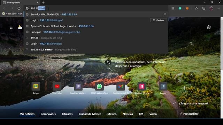The height and width of the screenshot is (125, 223).
Task: Click the pause-like extension icon in toolbar
Action: (173, 8)
